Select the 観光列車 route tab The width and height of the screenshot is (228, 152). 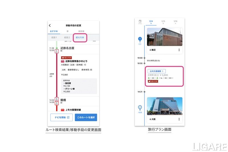click(x=80, y=38)
